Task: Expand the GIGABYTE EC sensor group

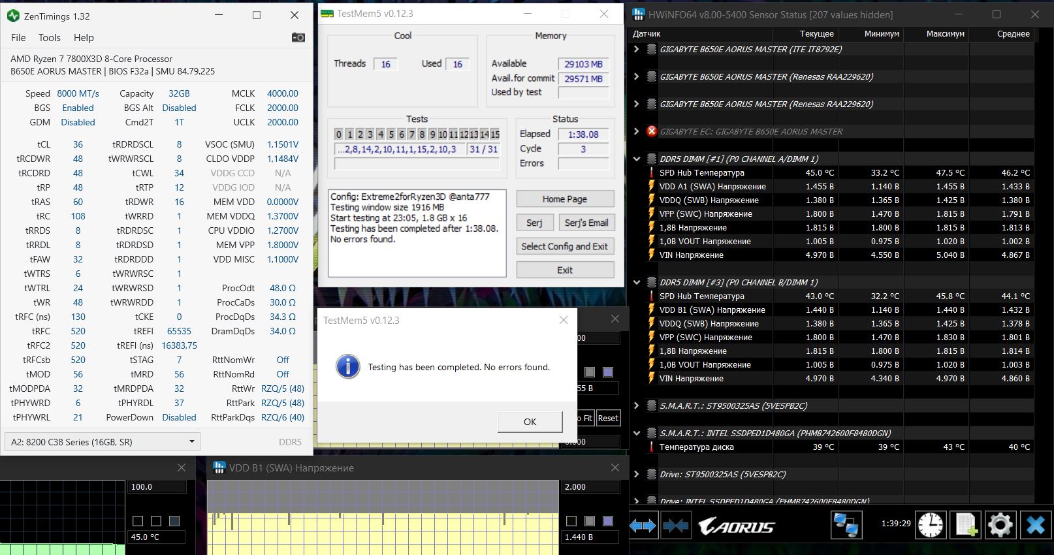Action: pyautogui.click(x=637, y=131)
